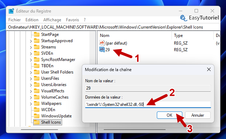This screenshot has width=226, height=139.
Task: Click the Streams folder icon
Action: tap(37, 47)
